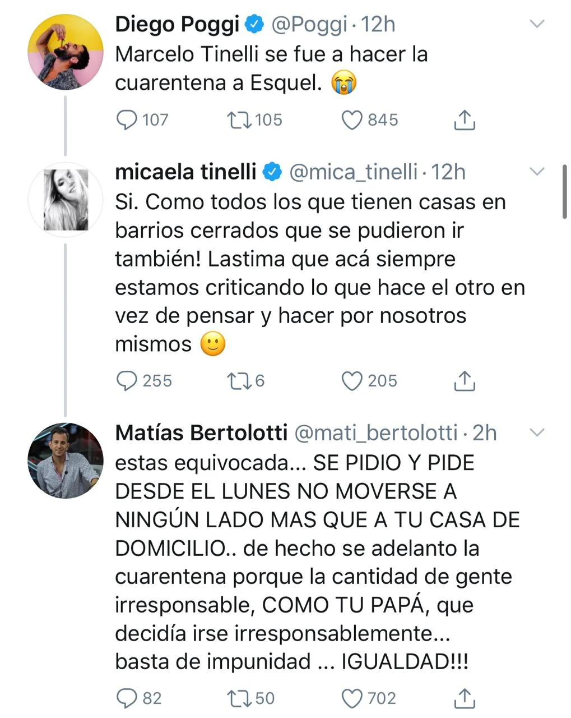Like Matías Bertolotti's tweet
This screenshot has width=571, height=718.
[x=352, y=698]
